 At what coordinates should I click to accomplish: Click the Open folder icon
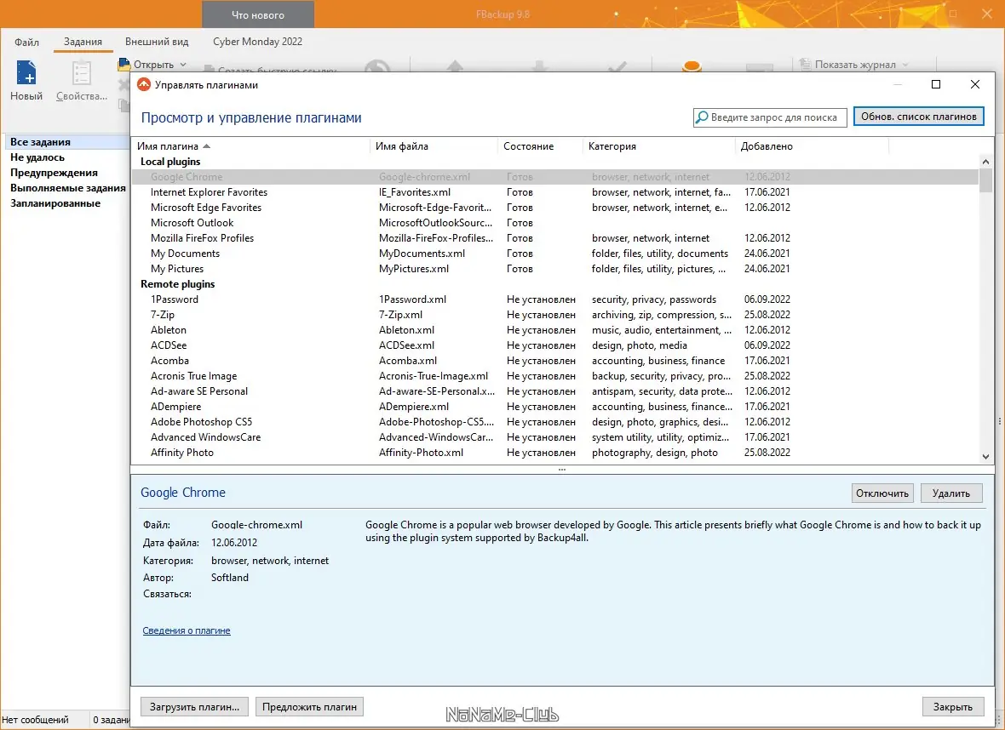124,64
